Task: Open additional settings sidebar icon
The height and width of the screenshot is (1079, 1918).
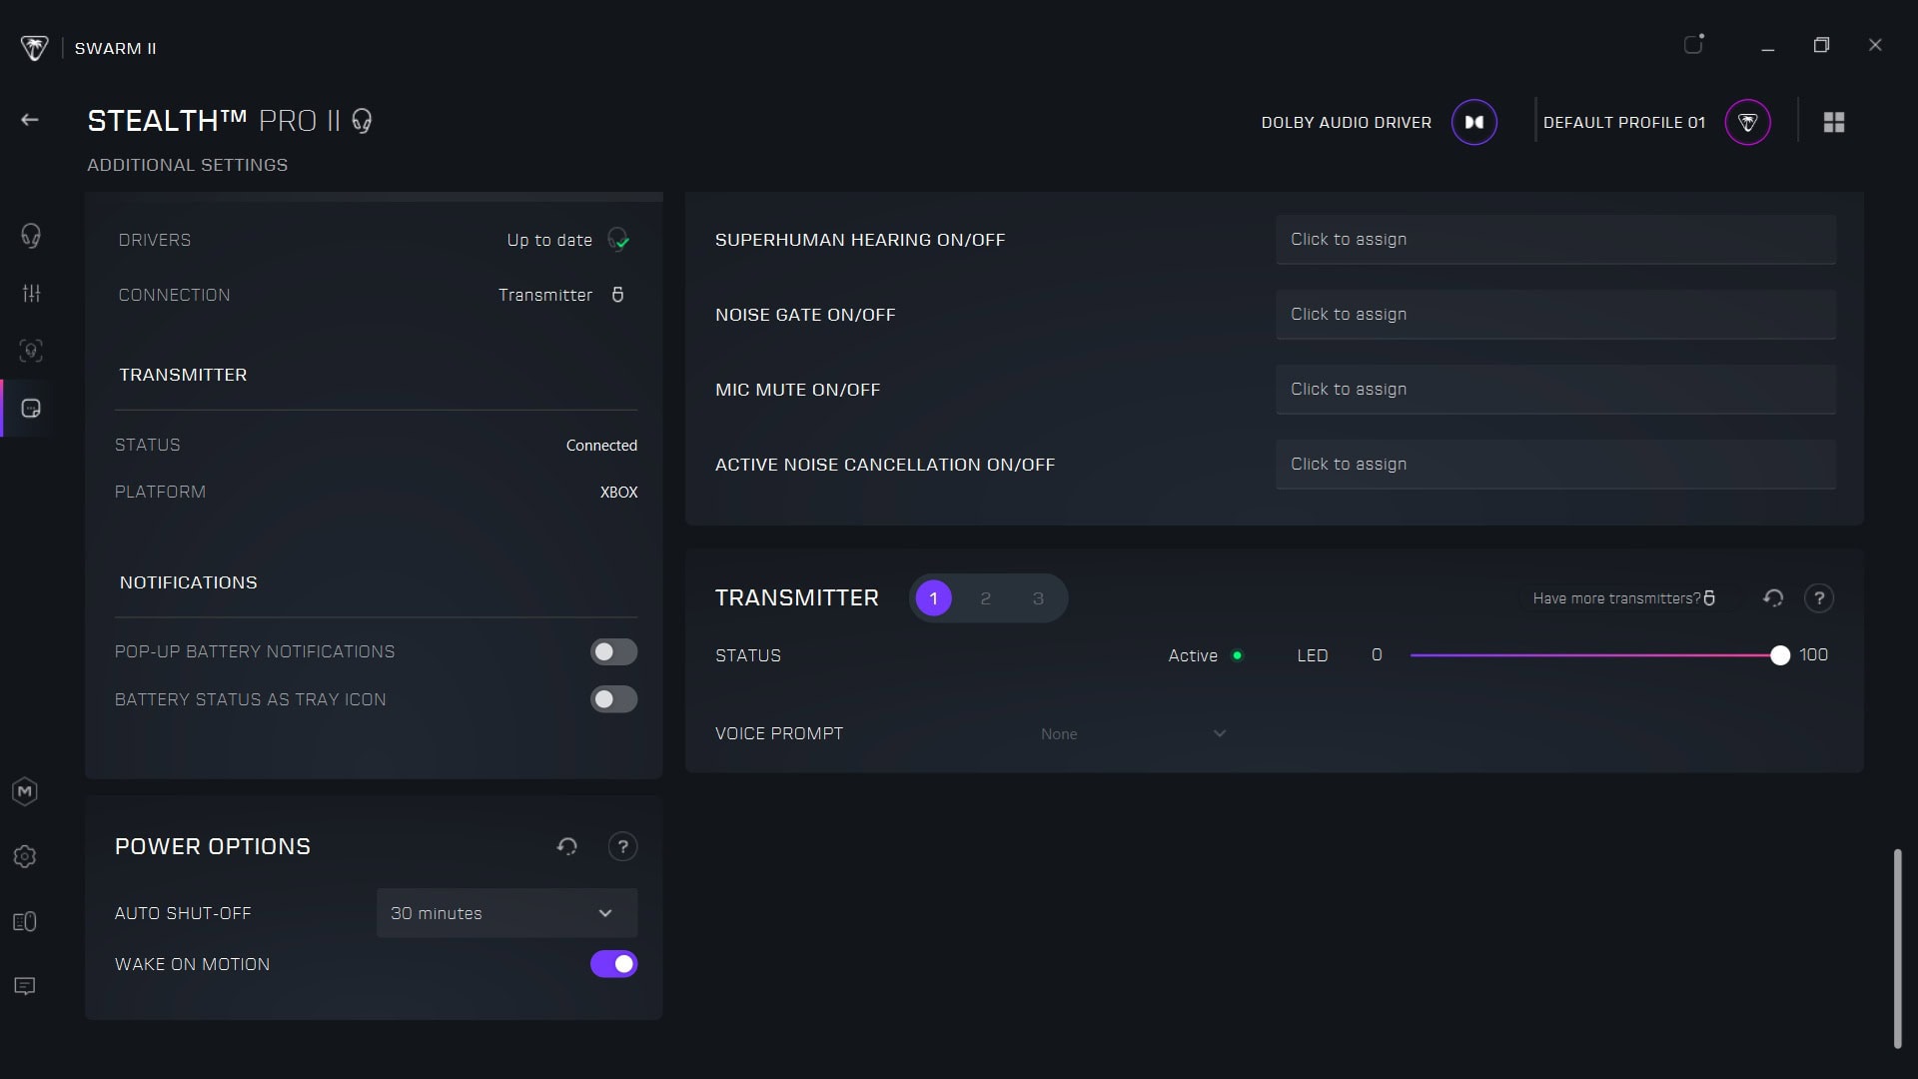Action: (x=31, y=409)
